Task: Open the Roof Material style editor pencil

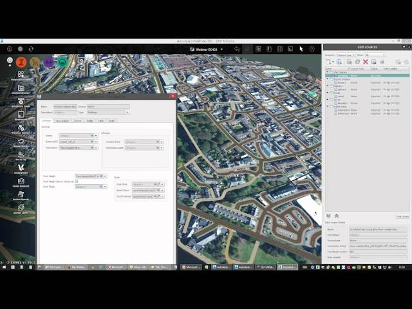Action: pos(158,196)
